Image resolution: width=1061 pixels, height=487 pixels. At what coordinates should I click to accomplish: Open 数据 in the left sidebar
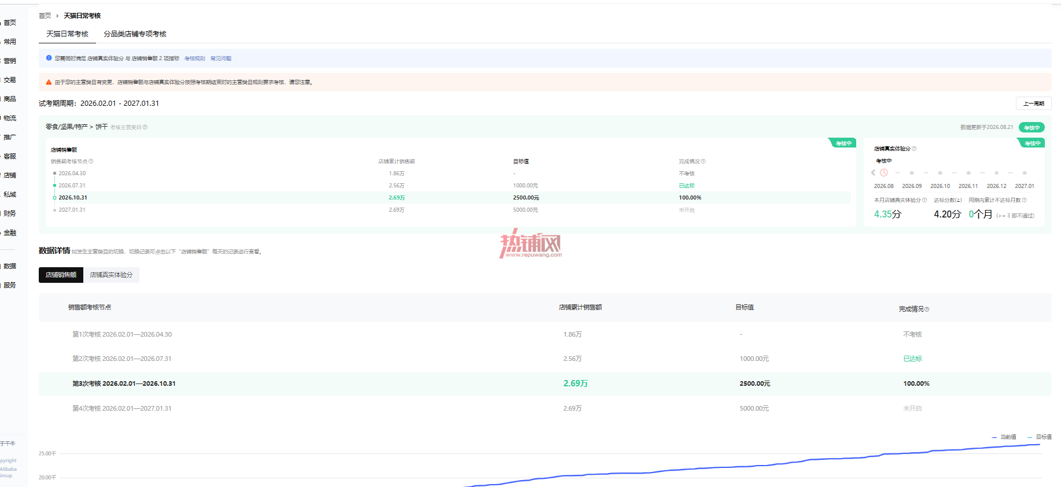coord(10,266)
